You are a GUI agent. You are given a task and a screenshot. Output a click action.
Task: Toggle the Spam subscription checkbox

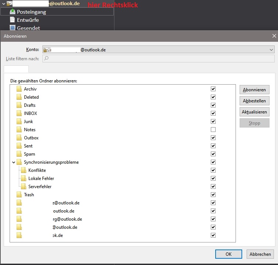(x=213, y=154)
